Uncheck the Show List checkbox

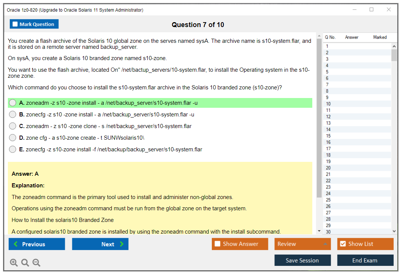click(343, 244)
